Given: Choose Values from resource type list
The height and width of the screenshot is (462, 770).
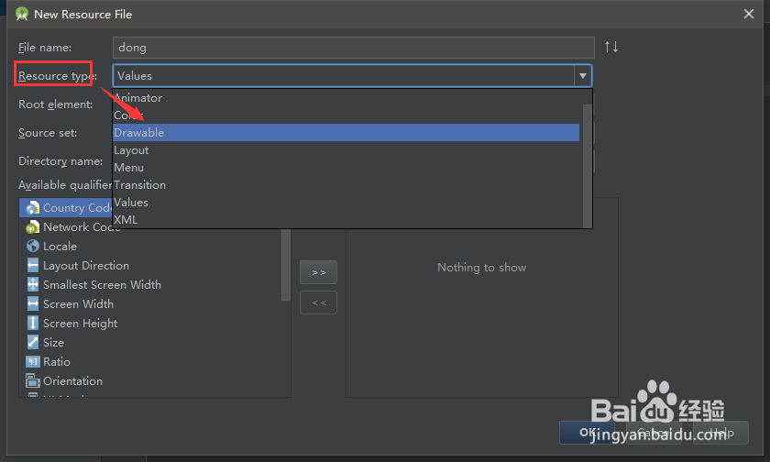Looking at the screenshot, I should point(346,203).
